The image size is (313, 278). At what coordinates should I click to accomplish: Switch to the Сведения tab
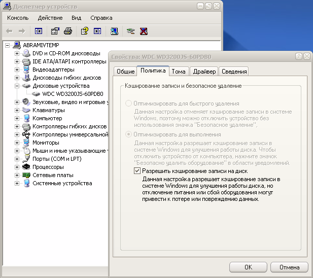[x=234, y=72]
